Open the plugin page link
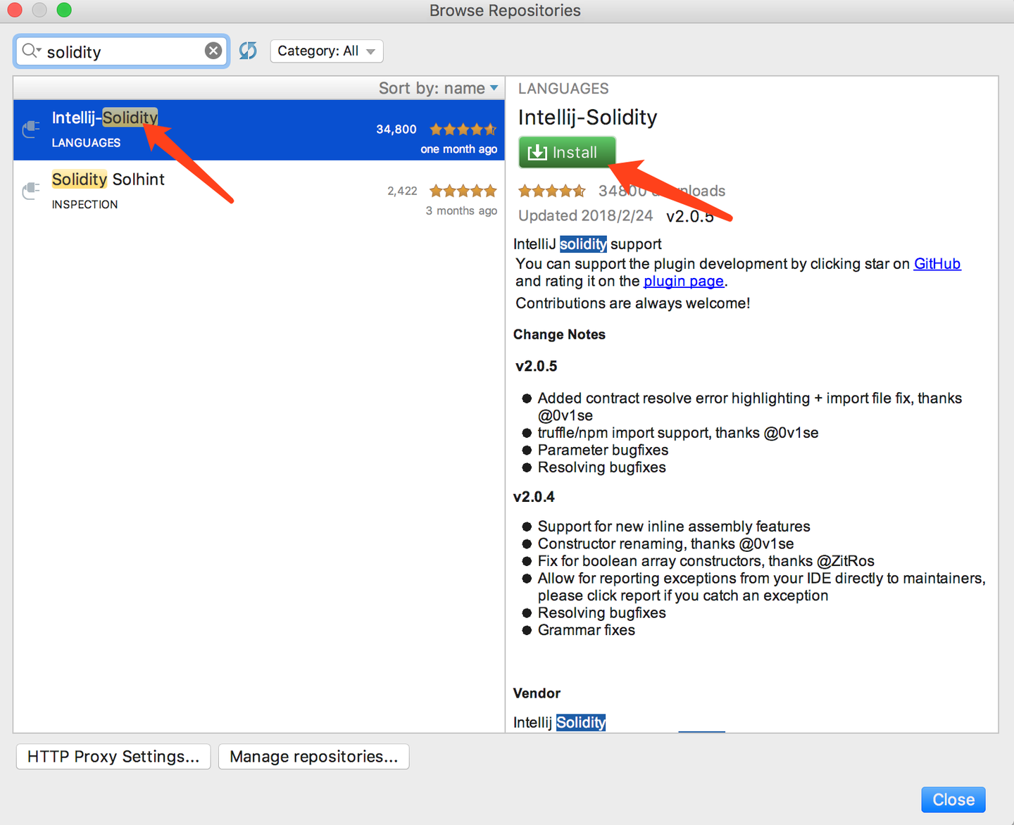 (684, 282)
